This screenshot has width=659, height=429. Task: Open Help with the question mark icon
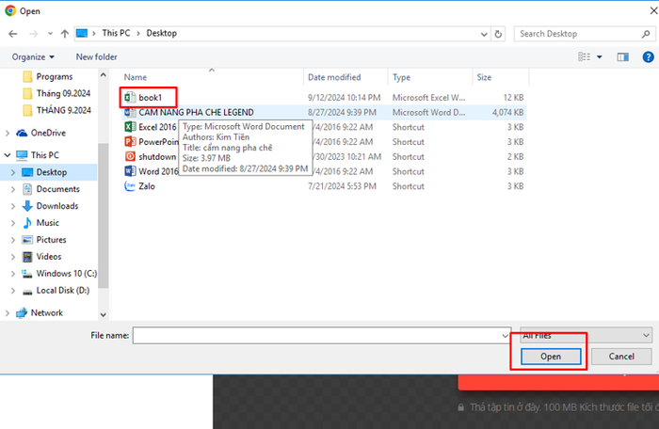tap(648, 56)
